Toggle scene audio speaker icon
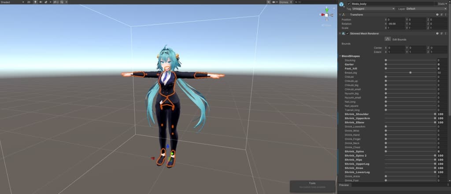This screenshot has width=451, height=194. [x=40, y=2]
